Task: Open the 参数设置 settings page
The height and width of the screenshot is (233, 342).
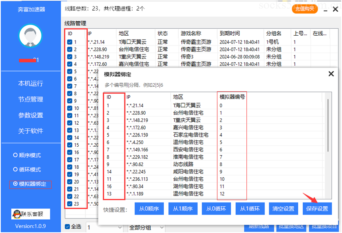Action: coord(30,115)
